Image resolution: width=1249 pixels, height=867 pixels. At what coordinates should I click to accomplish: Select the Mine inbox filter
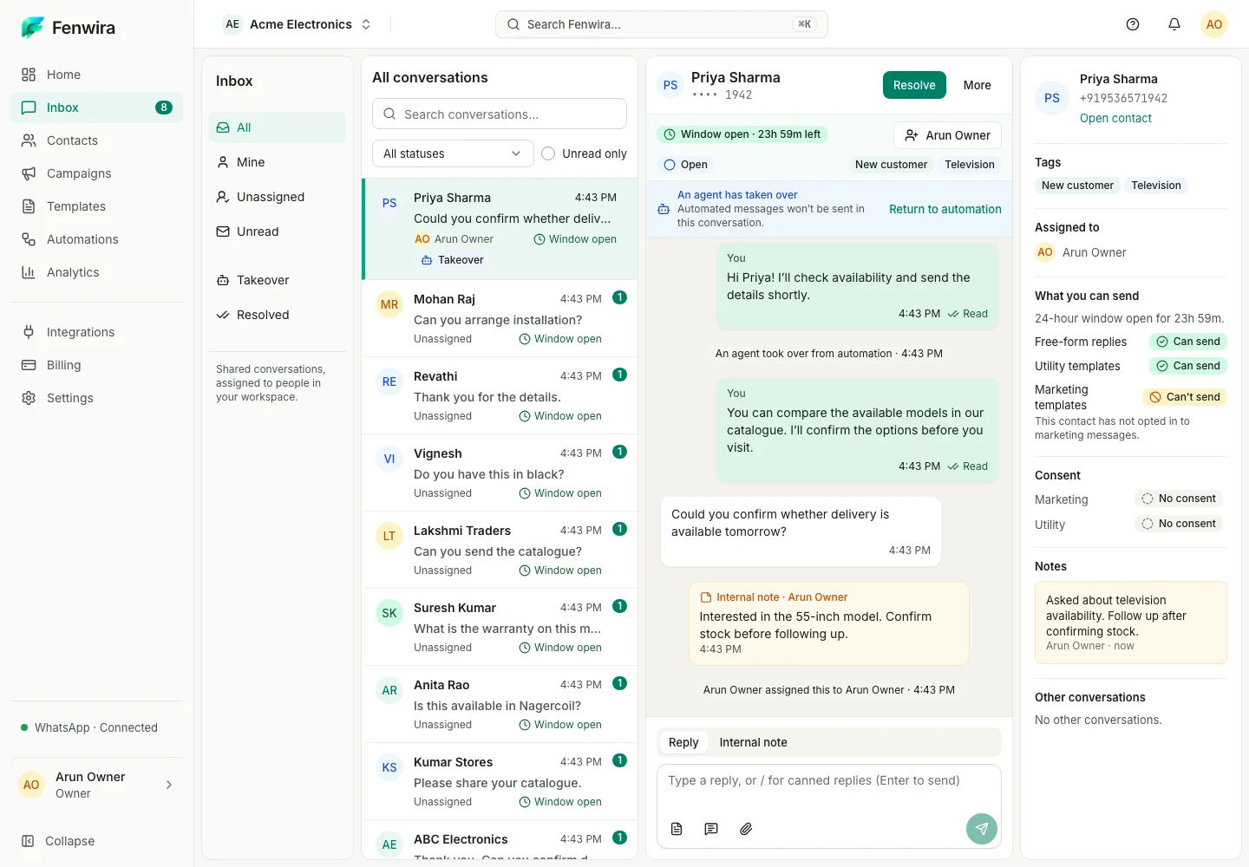(x=278, y=162)
